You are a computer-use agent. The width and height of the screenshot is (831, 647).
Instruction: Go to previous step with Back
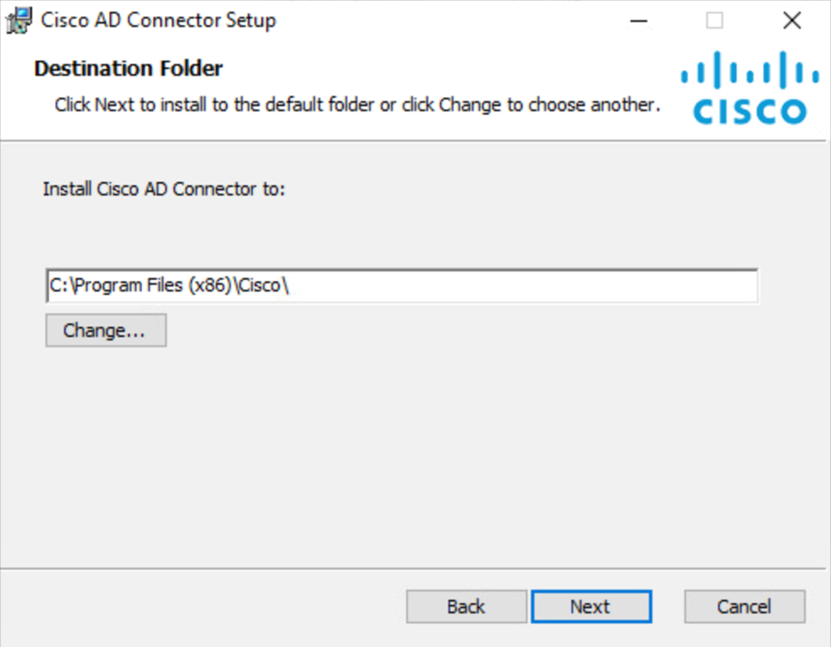[467, 606]
